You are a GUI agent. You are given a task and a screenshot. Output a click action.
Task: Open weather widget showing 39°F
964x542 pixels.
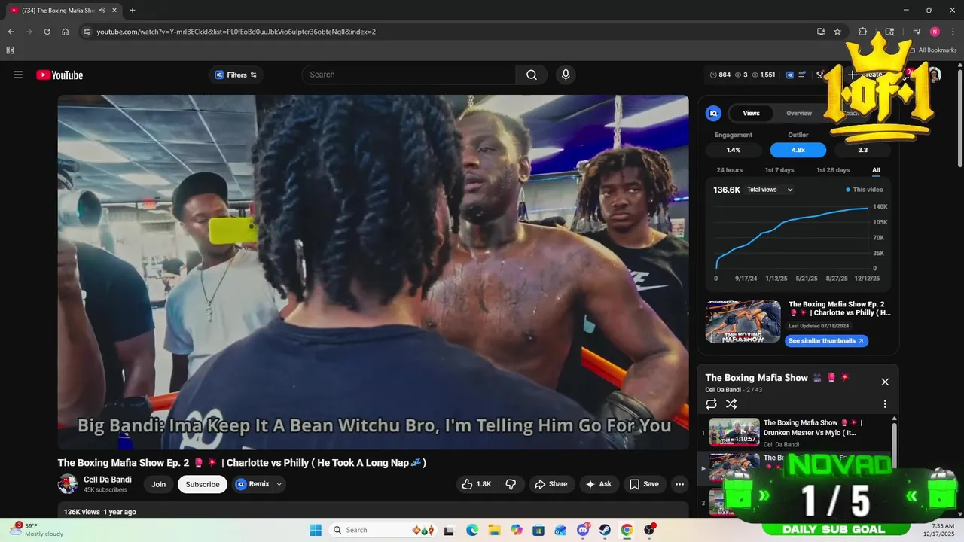click(38, 530)
